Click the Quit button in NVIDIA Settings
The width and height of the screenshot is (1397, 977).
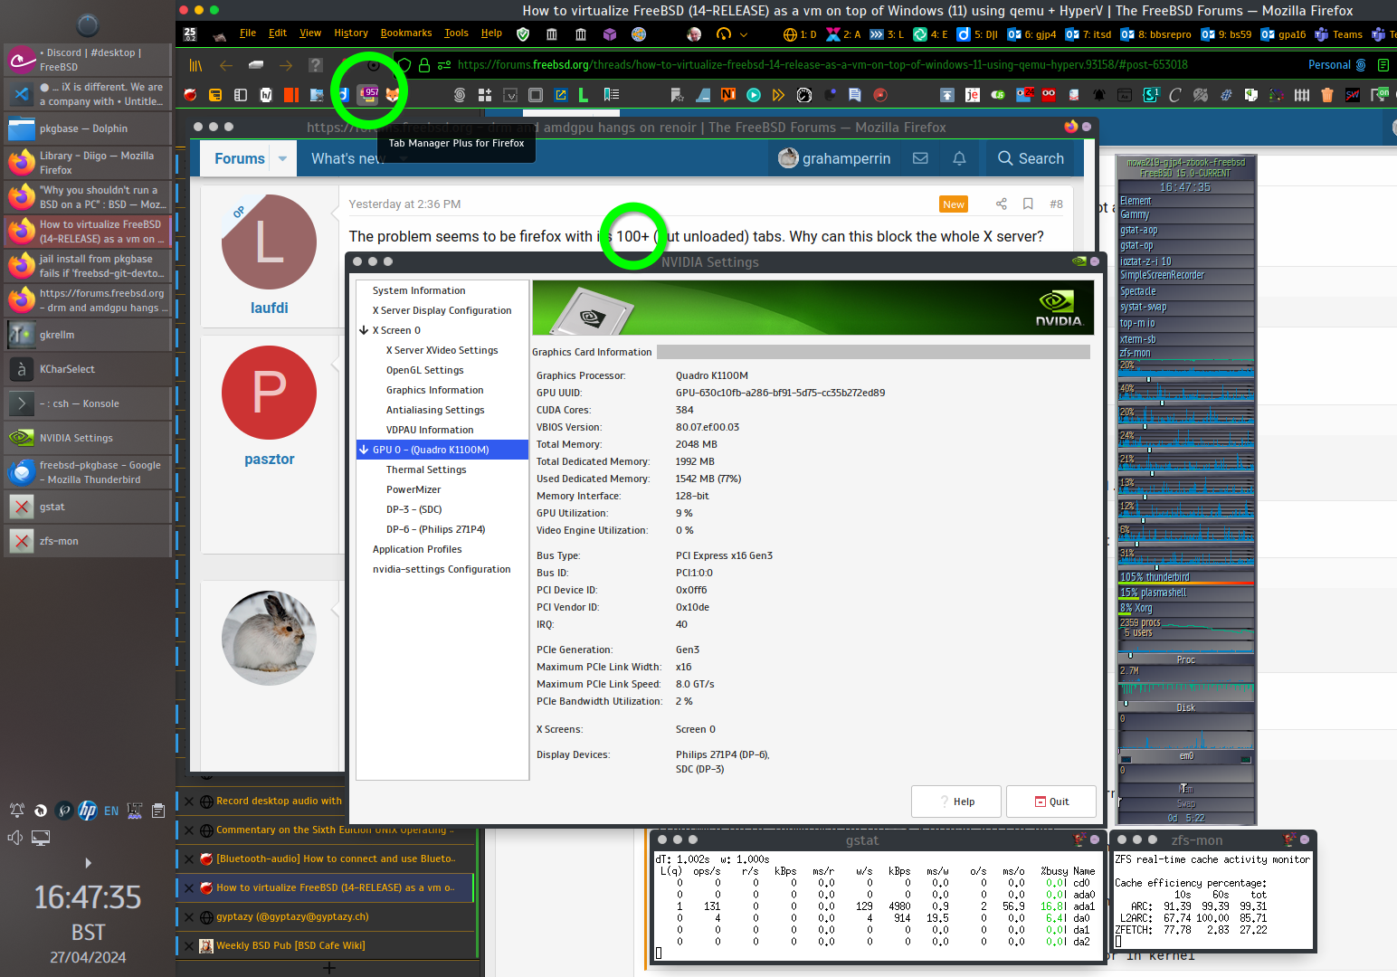click(1050, 802)
